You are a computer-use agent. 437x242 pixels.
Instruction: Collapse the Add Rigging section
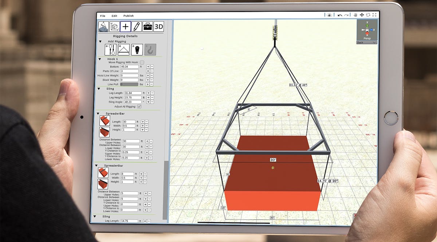click(99, 42)
